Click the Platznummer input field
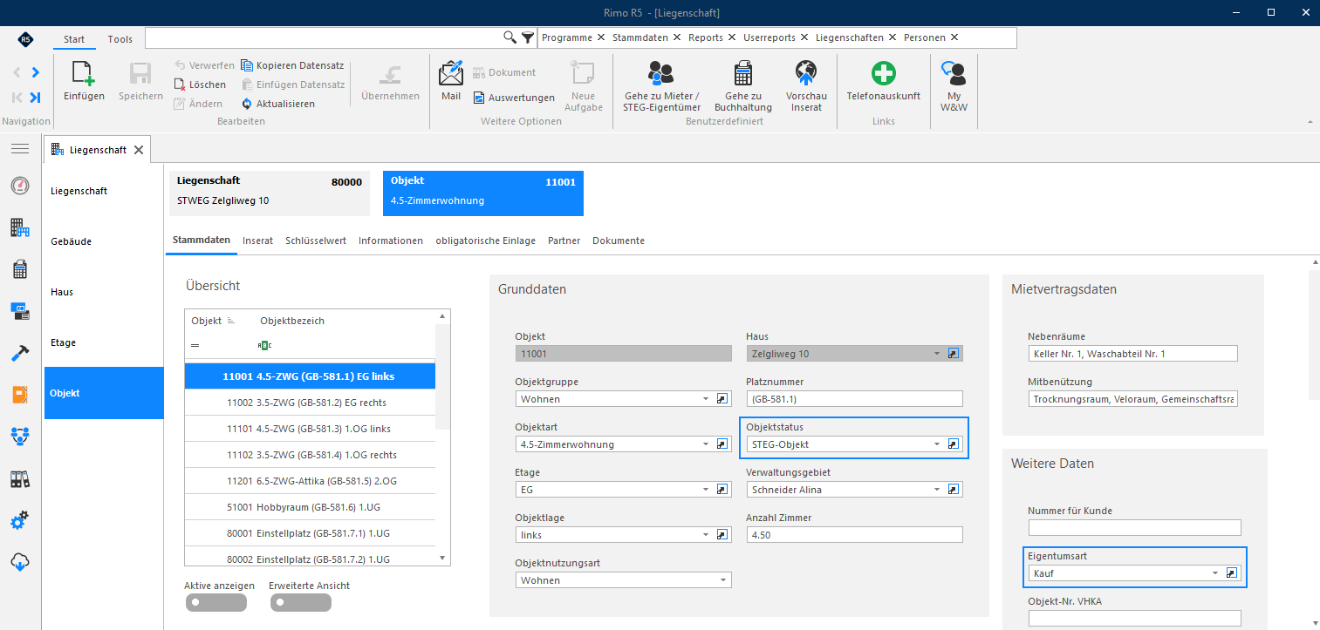Image resolution: width=1320 pixels, height=630 pixels. click(x=854, y=399)
